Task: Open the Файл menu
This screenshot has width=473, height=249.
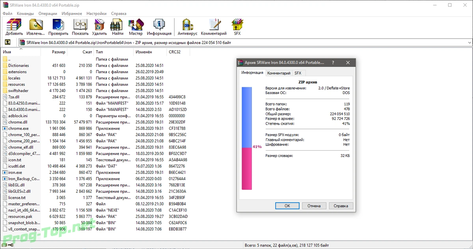Action: 7,13
